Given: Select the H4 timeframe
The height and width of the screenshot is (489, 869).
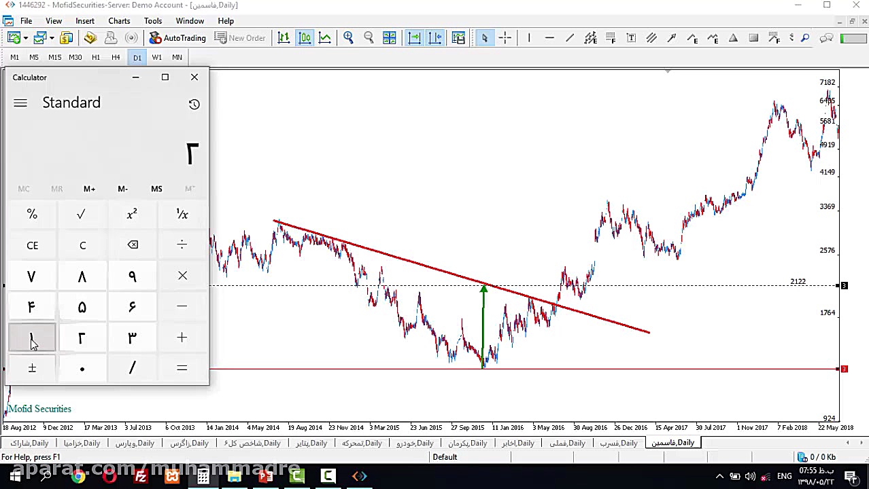Looking at the screenshot, I should (116, 57).
